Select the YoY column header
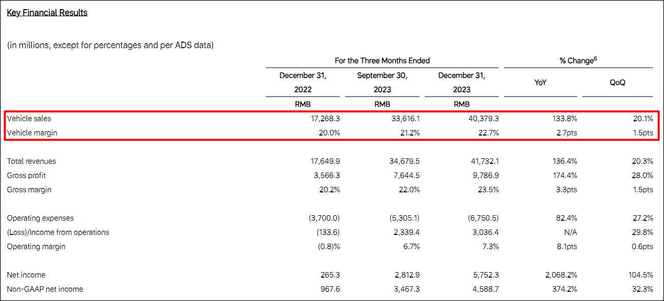This screenshot has width=664, height=301. (x=540, y=82)
